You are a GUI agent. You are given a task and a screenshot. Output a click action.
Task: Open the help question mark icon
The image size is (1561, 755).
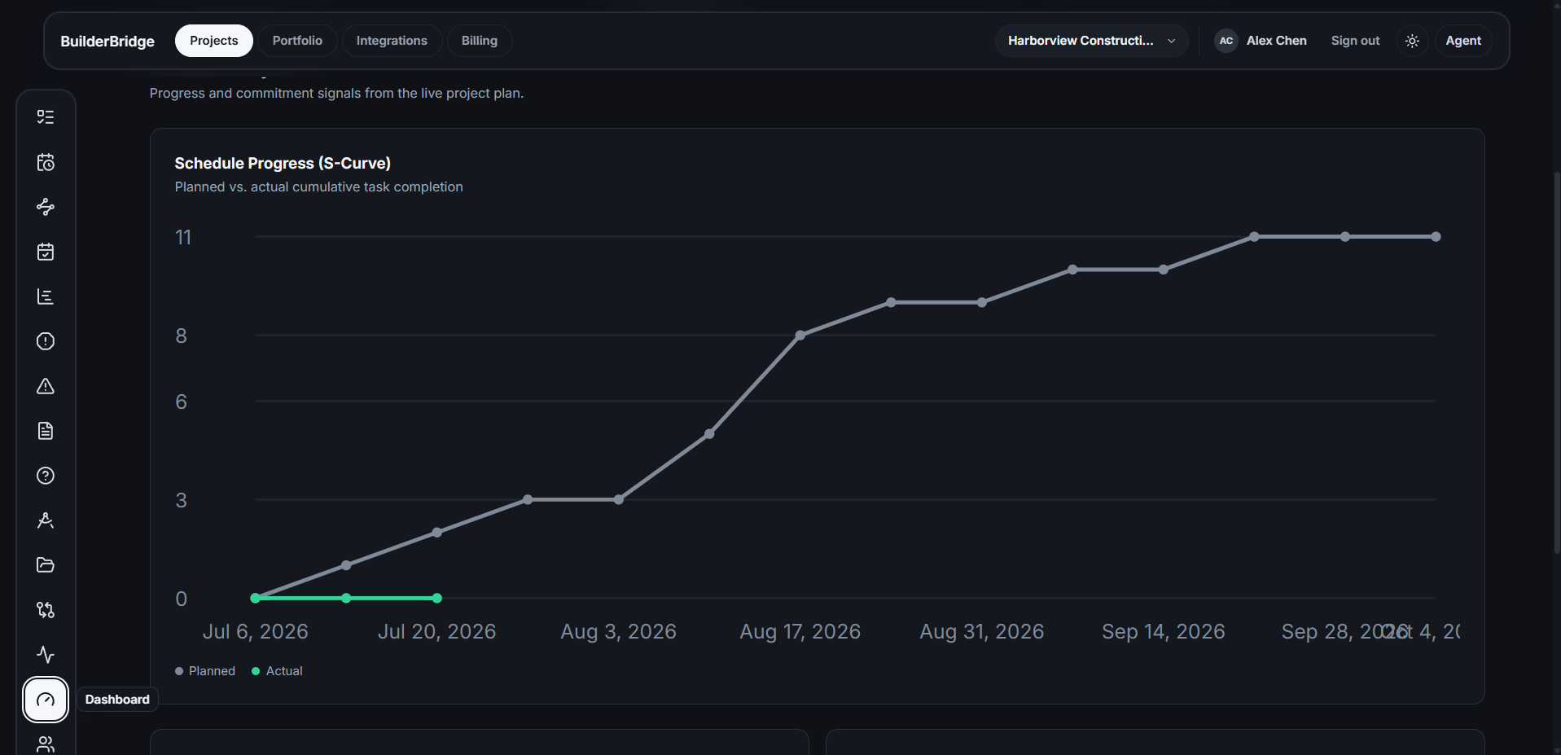46,476
